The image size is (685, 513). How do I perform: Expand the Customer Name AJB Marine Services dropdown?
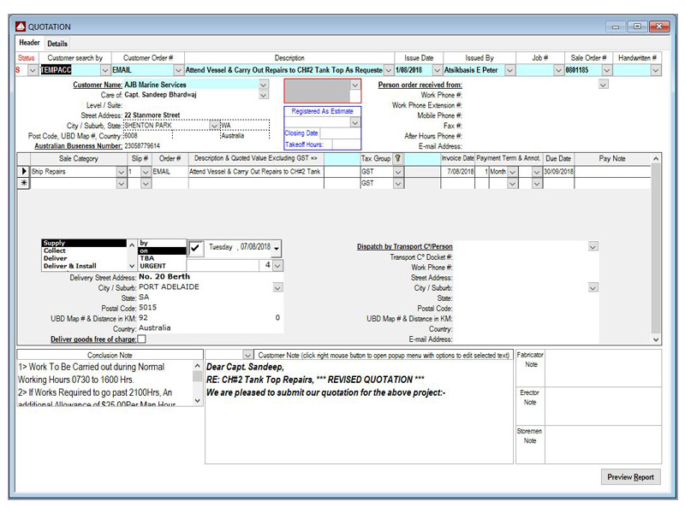point(264,84)
